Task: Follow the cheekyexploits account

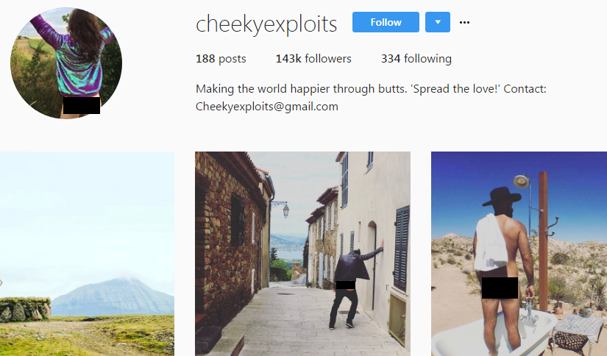Action: [x=386, y=22]
